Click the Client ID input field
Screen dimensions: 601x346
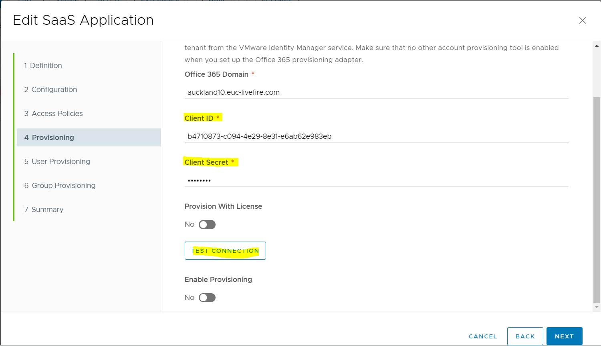click(376, 136)
